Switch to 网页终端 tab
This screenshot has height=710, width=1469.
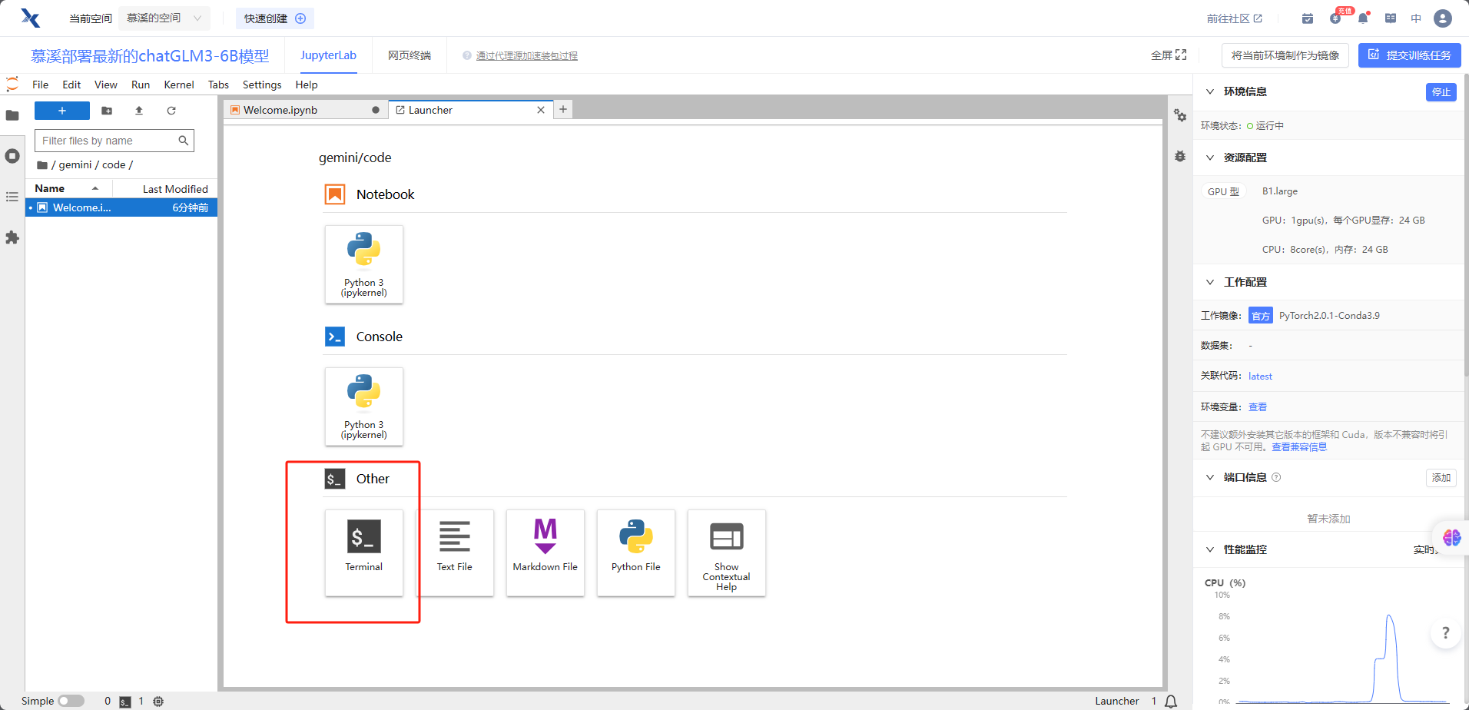click(x=410, y=55)
